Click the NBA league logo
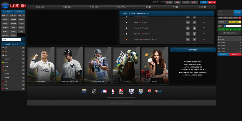242x121 pixels. (113, 91)
